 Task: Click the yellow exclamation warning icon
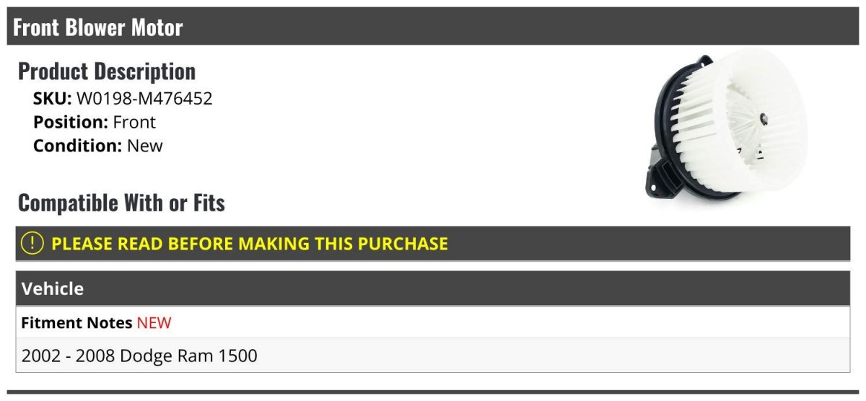32,243
